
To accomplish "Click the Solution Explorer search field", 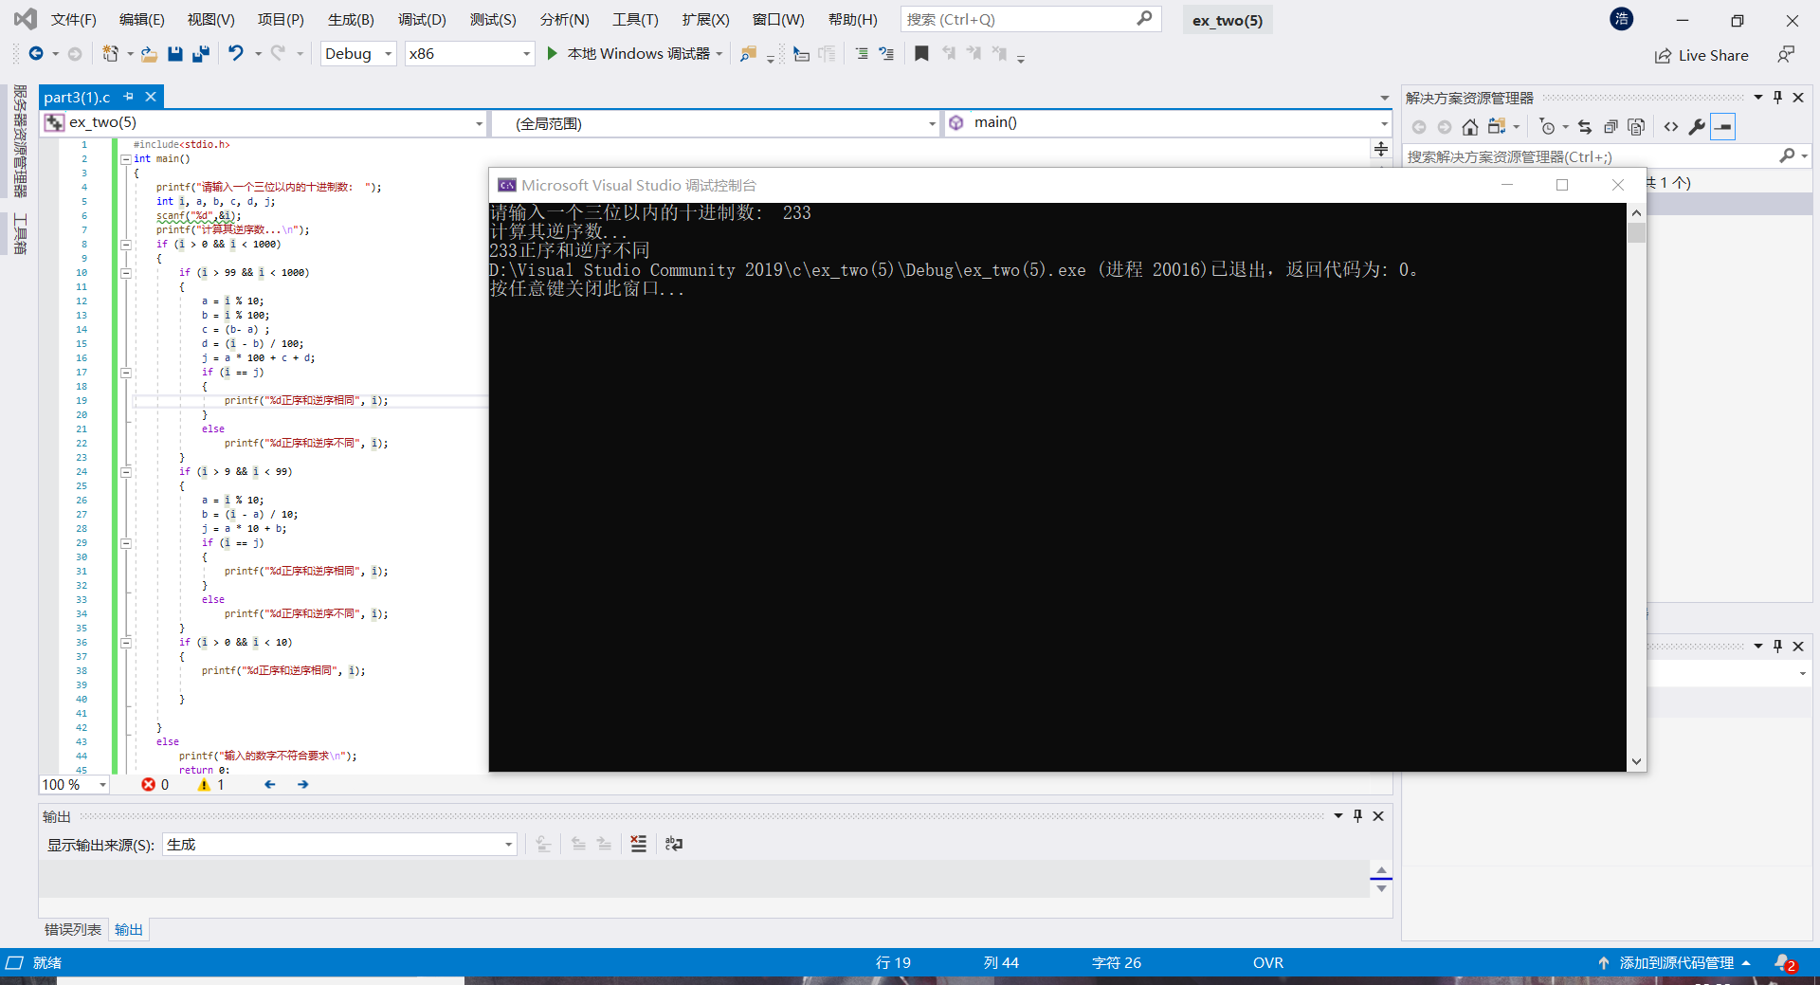I will click(x=1605, y=156).
